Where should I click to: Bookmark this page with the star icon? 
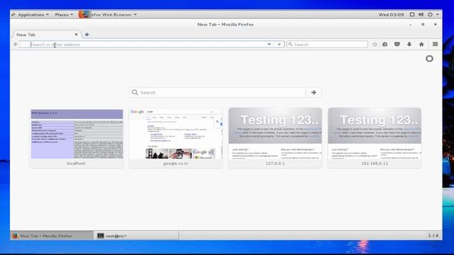tap(375, 44)
